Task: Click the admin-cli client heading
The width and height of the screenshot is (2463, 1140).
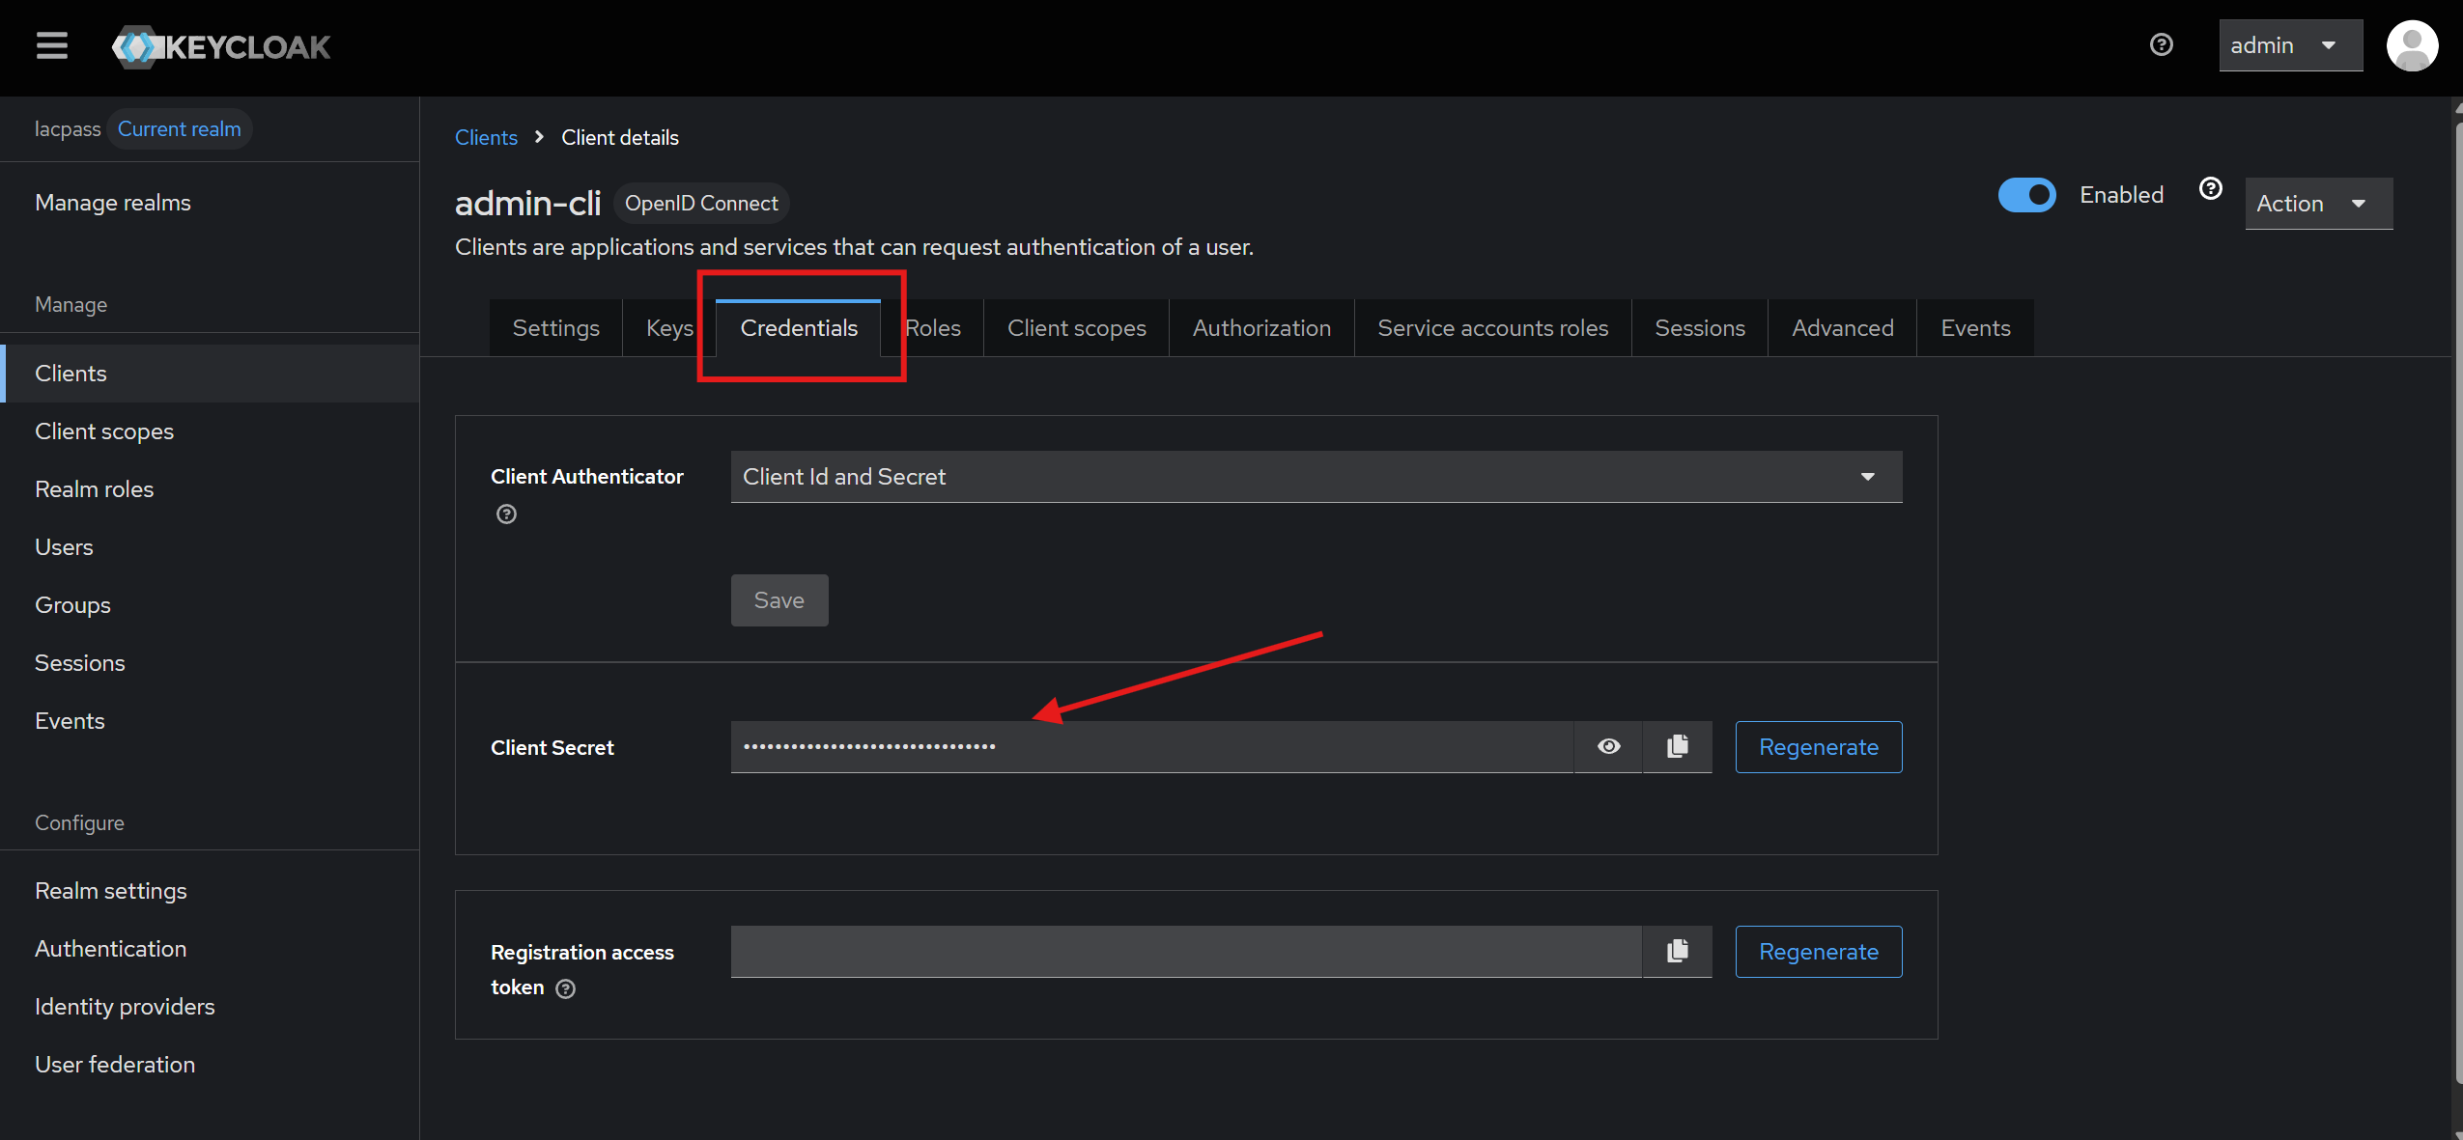Action: coord(527,204)
